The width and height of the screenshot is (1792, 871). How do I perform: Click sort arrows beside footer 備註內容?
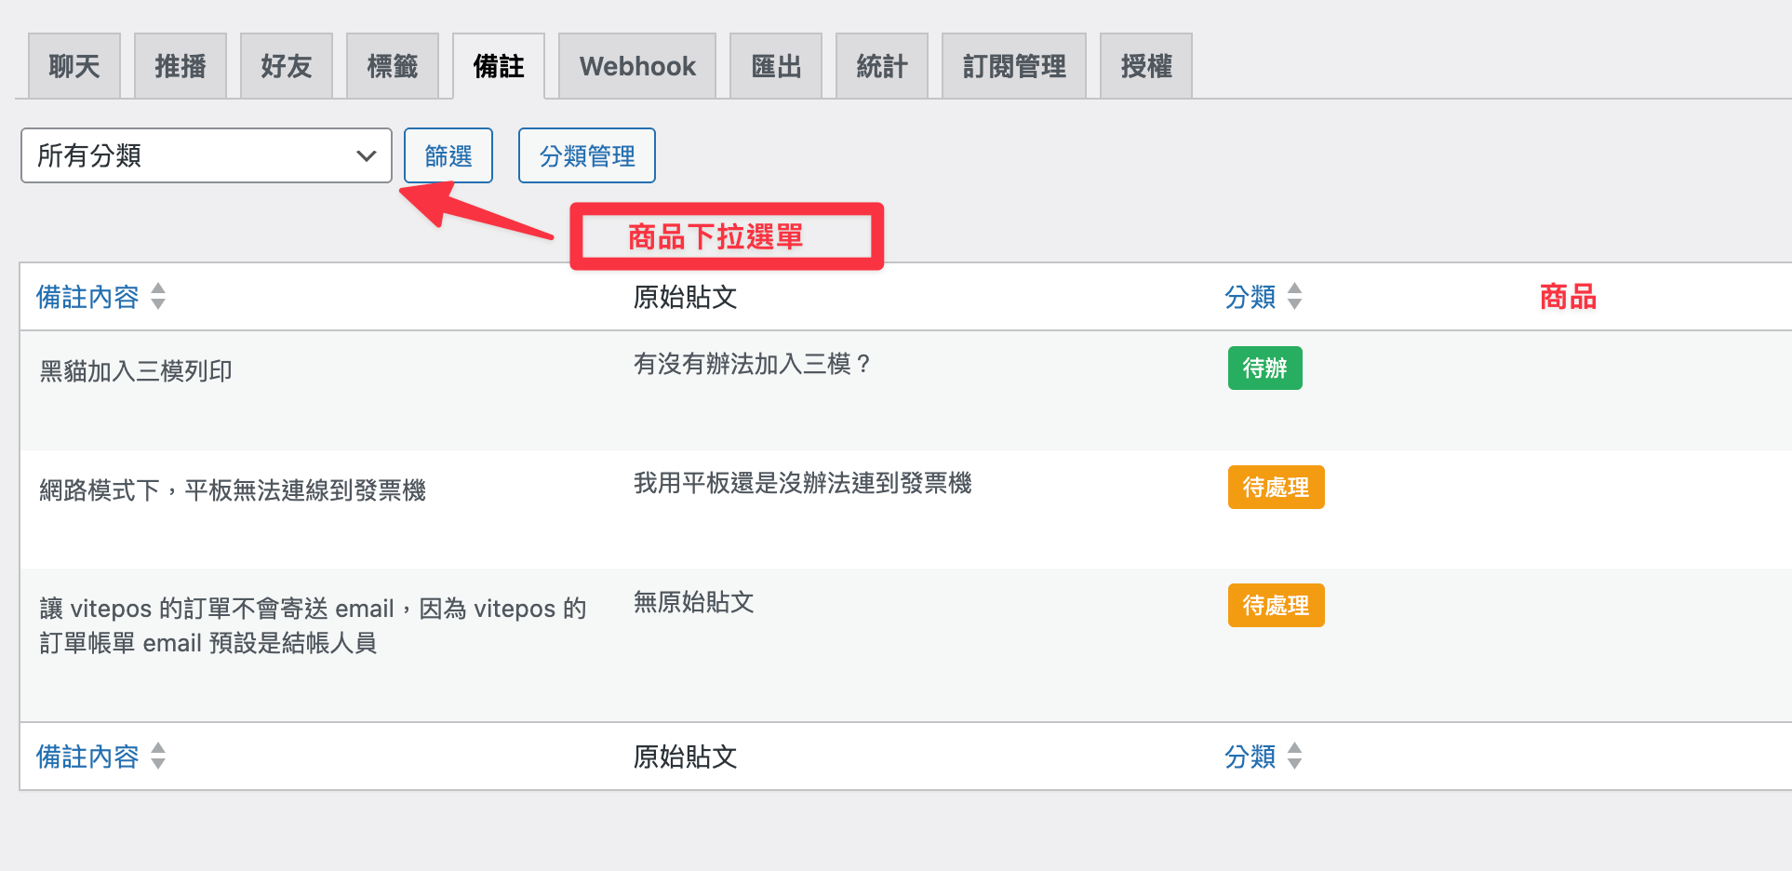tap(158, 756)
